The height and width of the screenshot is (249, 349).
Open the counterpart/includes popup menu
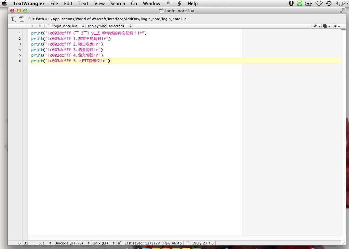click(x=326, y=26)
